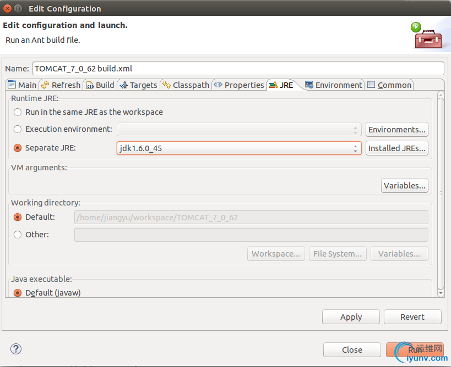Image resolution: width=451 pixels, height=367 pixels.
Task: Click the Environment tab monitor icon
Action: (309, 85)
